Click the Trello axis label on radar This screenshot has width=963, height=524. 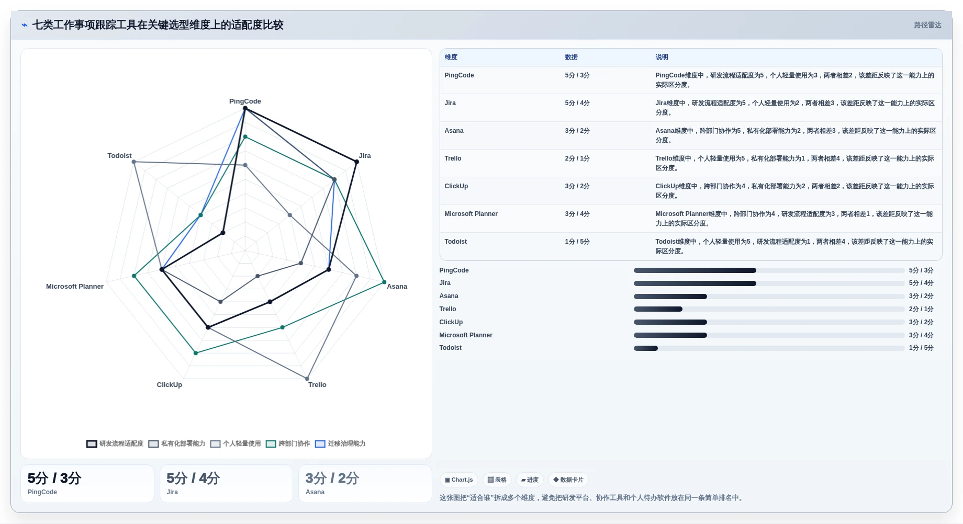(317, 385)
